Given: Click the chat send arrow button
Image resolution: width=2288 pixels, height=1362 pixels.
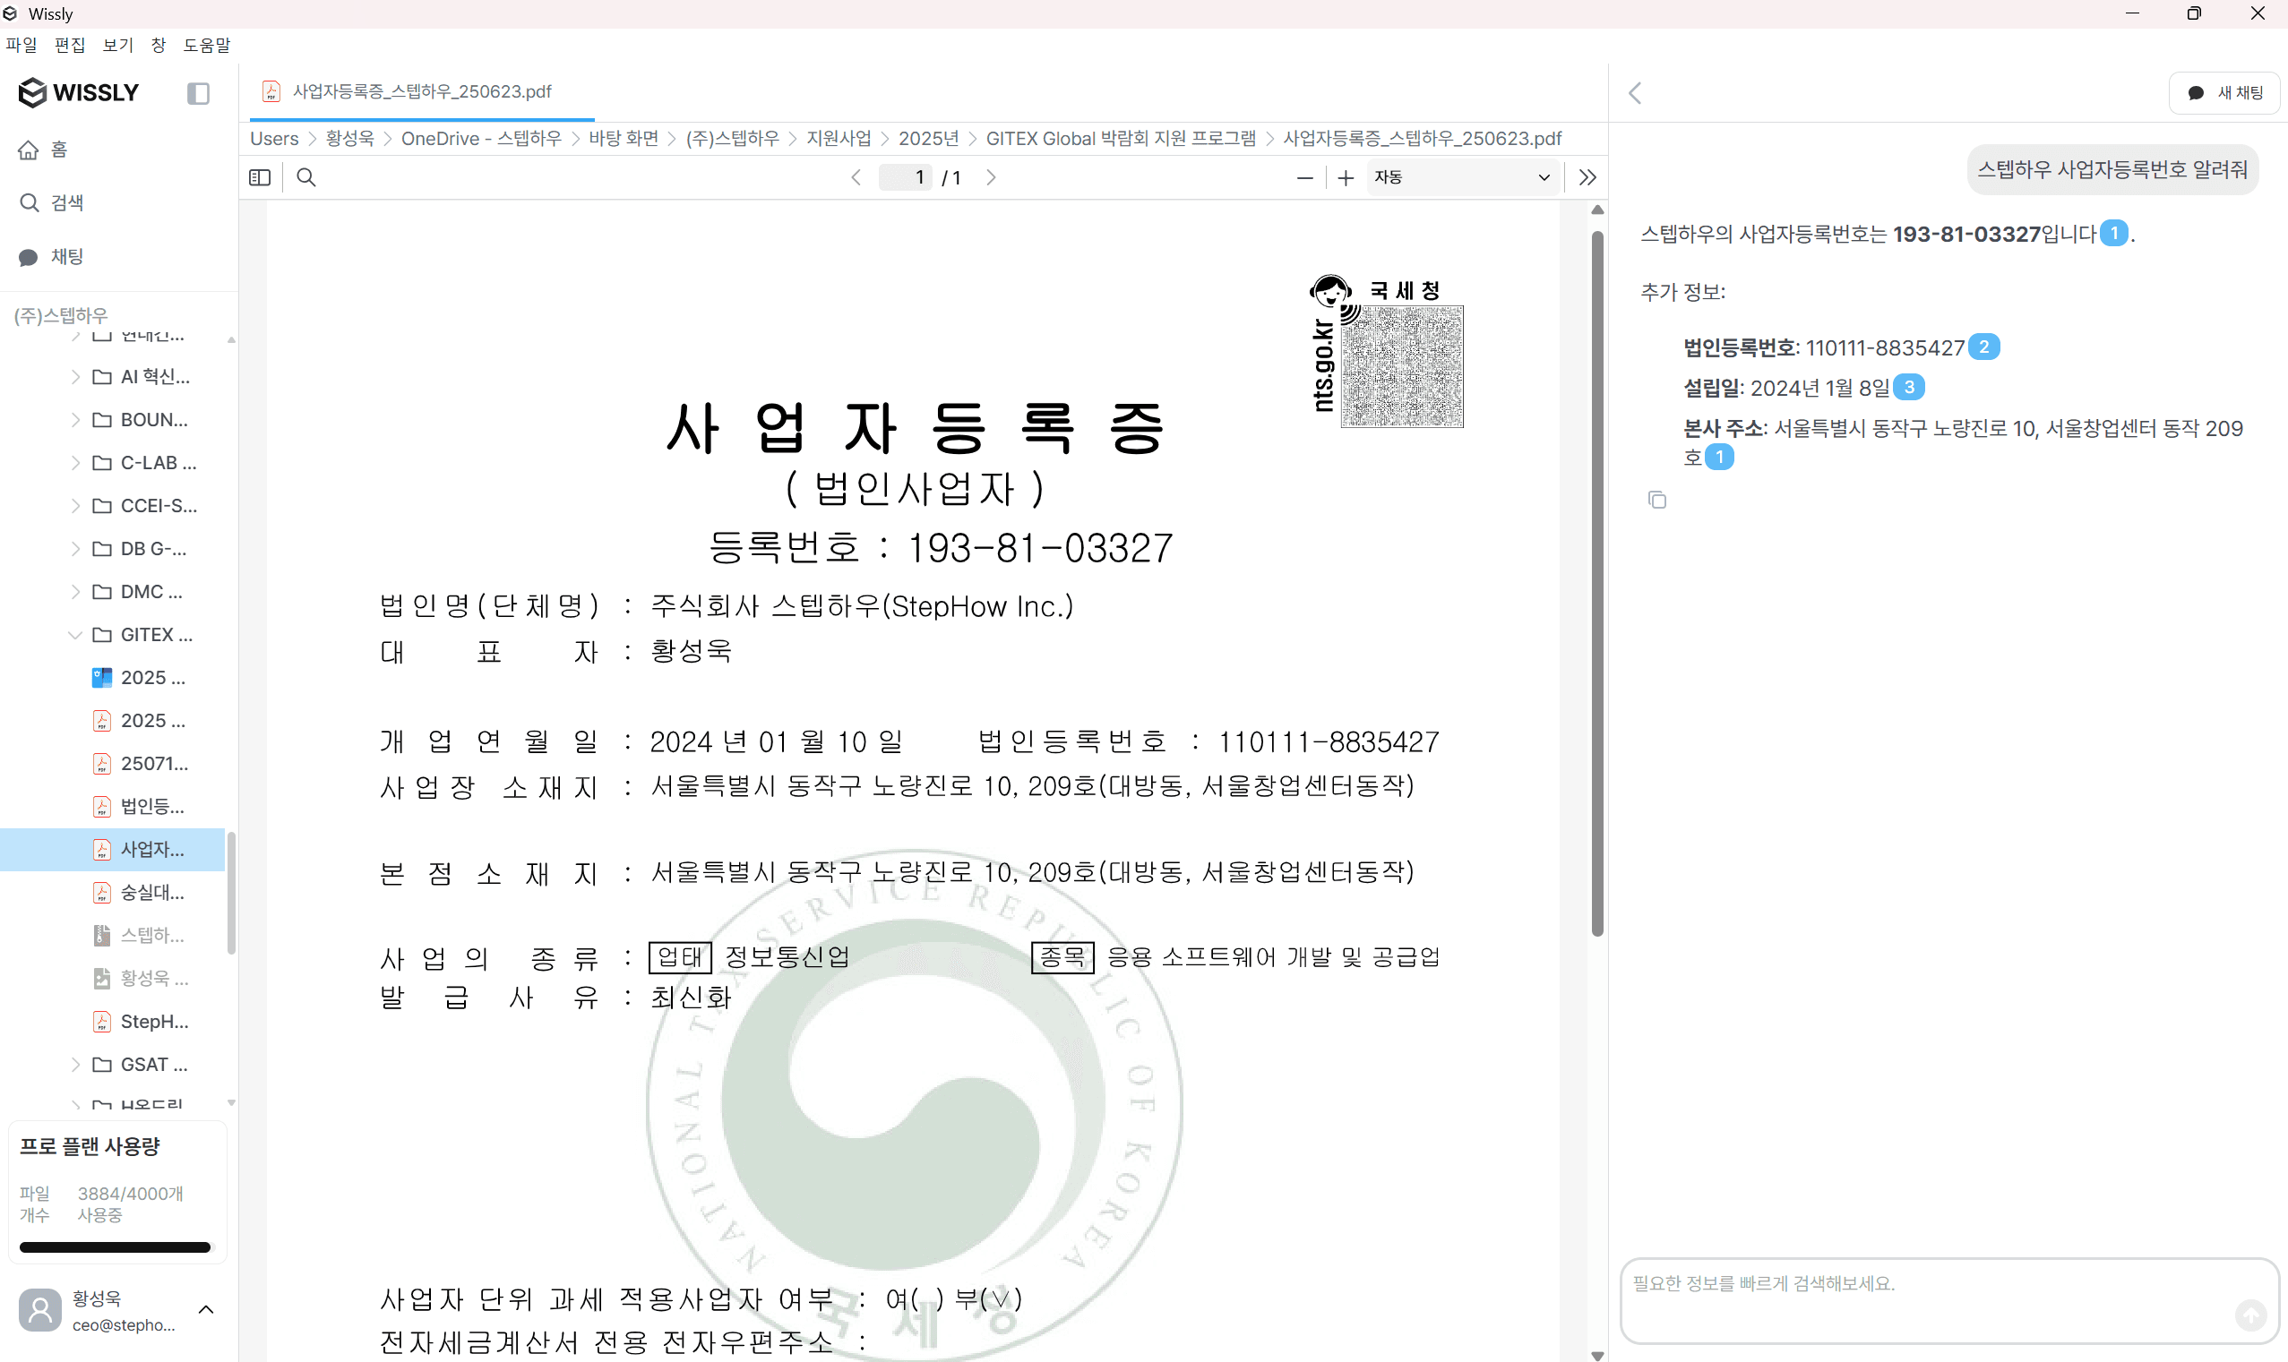Looking at the screenshot, I should click(2249, 1315).
